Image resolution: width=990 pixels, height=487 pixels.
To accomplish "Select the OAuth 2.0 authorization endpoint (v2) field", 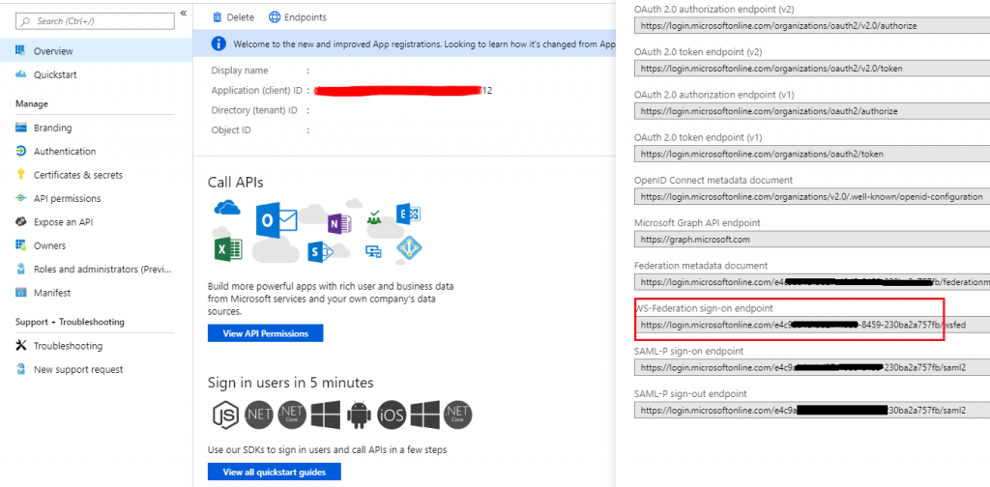I will [x=812, y=26].
